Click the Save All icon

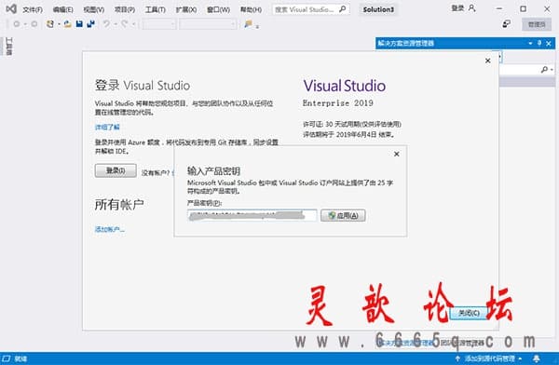point(91,24)
